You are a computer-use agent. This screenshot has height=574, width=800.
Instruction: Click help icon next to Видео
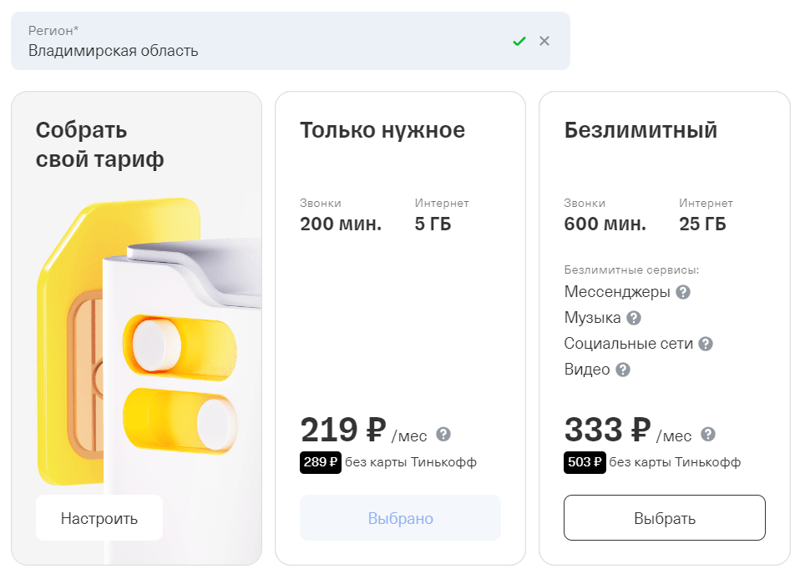coord(623,370)
